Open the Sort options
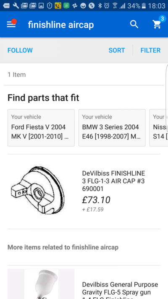The image size is (168, 299). coord(117,50)
